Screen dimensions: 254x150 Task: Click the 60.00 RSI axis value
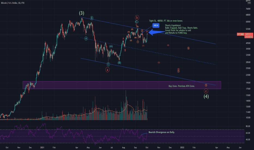pos(248,133)
